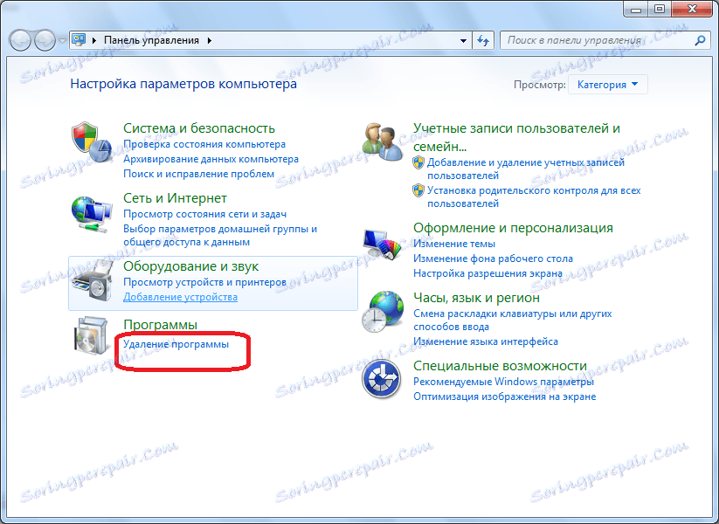
Task: Open Оформление и персонализация category
Action: 513,228
